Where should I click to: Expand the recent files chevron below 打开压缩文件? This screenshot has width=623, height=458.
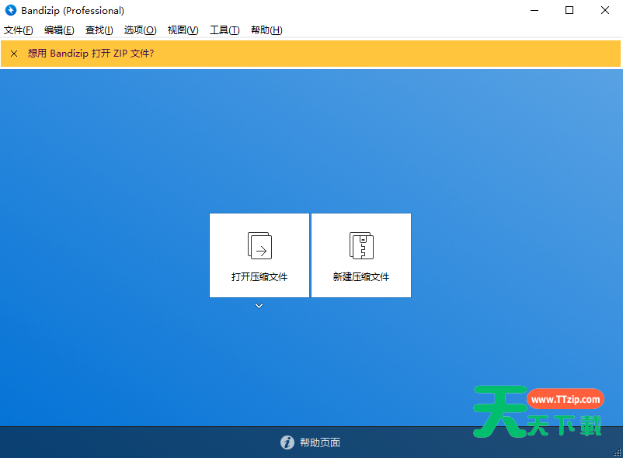tap(259, 306)
